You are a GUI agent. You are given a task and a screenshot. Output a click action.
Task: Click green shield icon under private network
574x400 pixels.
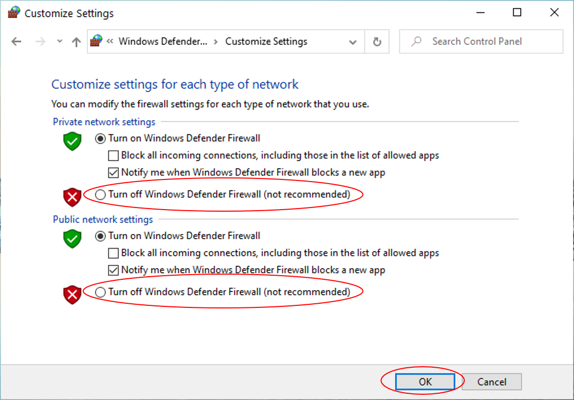point(72,141)
